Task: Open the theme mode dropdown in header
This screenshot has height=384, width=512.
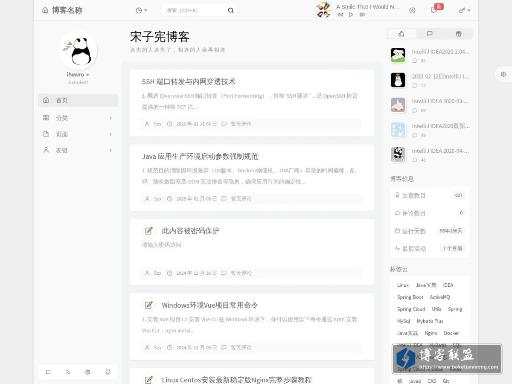Action: (x=141, y=10)
